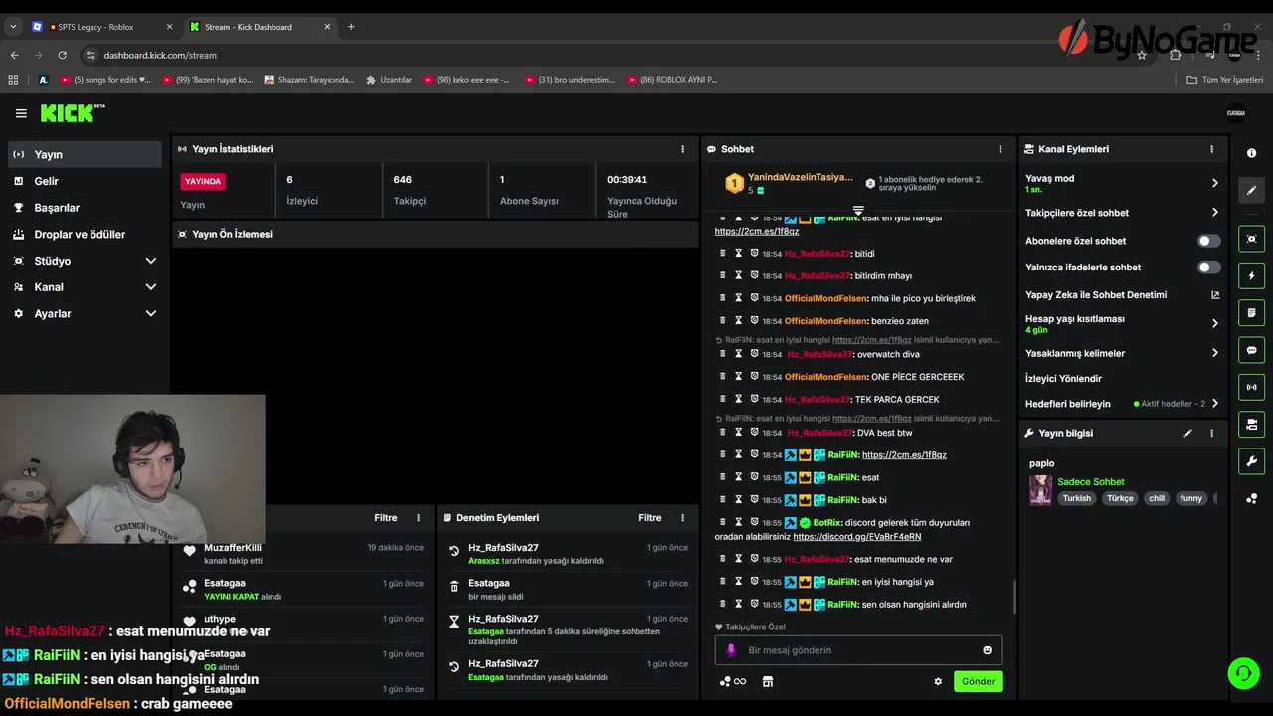Click Filtre in the activity feed panel

385,518
